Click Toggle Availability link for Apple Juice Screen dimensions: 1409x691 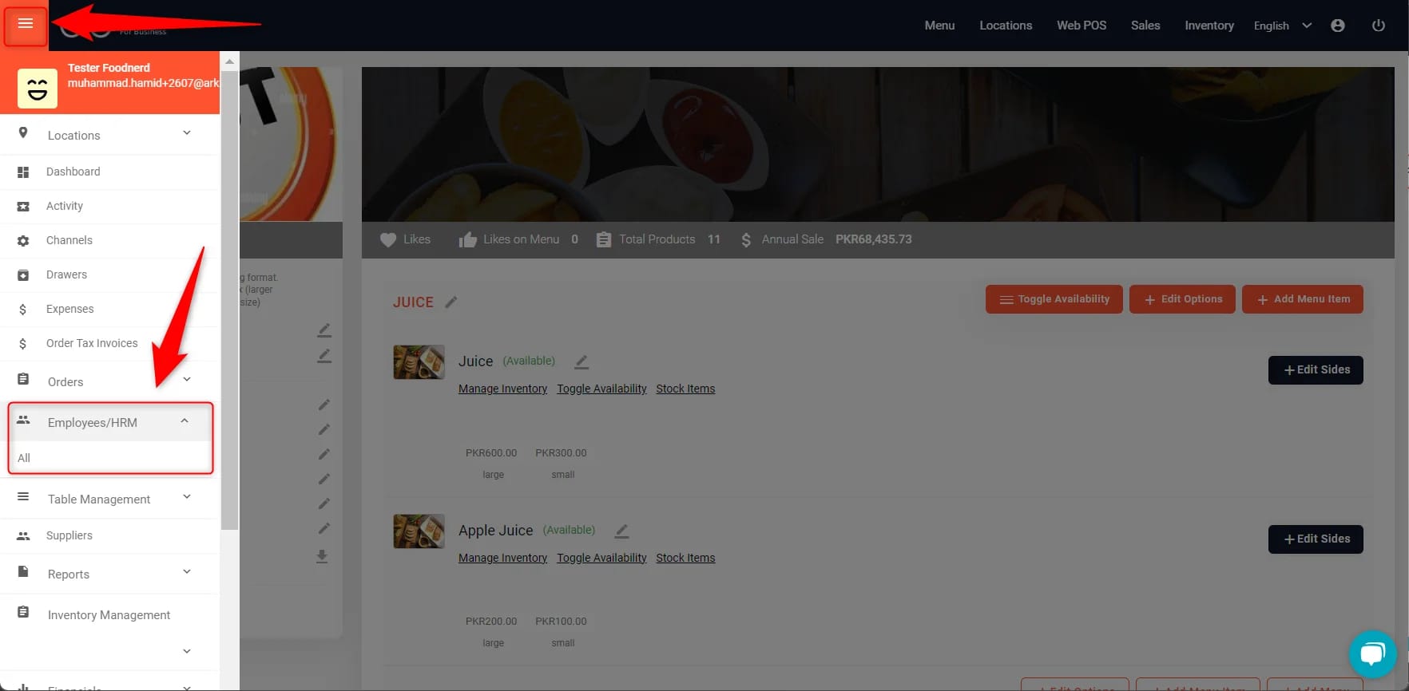(601, 558)
